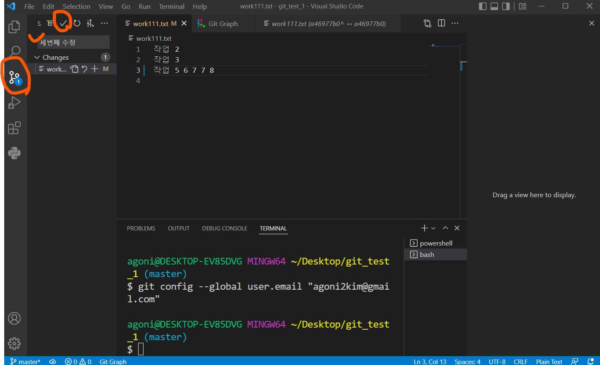Viewport: 600px width, 365px height.
Task: Discard changes to work111.txt
Action: click(x=85, y=69)
